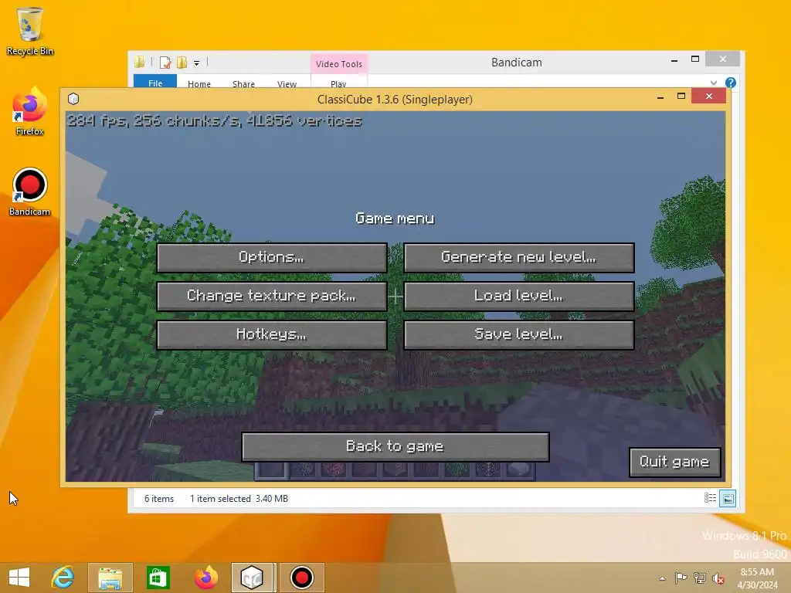Click the Quit game button
Viewport: 791px width, 593px height.
(674, 462)
